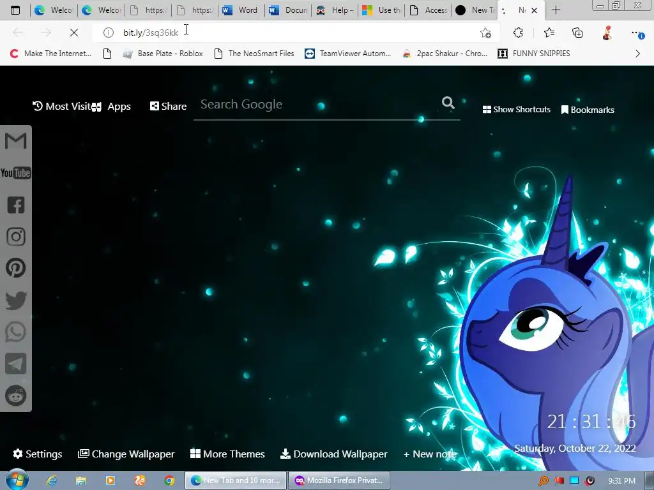
Task: Open the Favorites list
Action: (x=549, y=33)
